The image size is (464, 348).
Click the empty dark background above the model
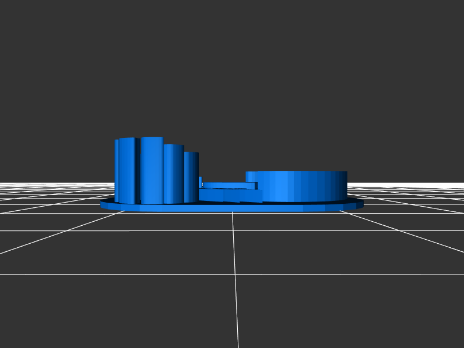pos(232,69)
